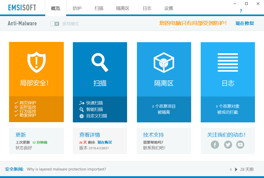Click '9 个恶意对象 被成功拦截' text
The image size is (264, 178).
coord(228,109)
